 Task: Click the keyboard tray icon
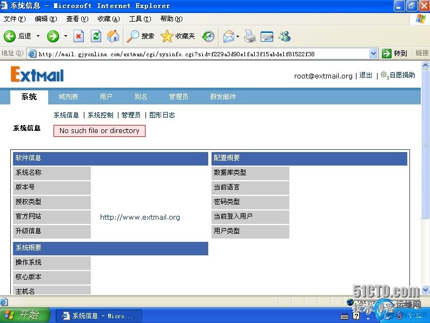click(345, 317)
